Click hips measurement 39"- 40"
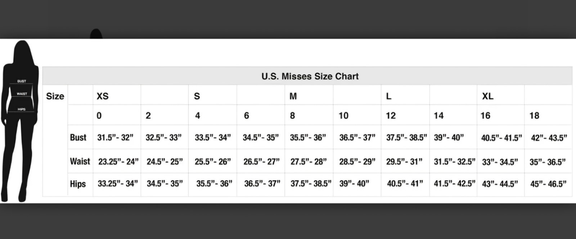 (x=354, y=184)
